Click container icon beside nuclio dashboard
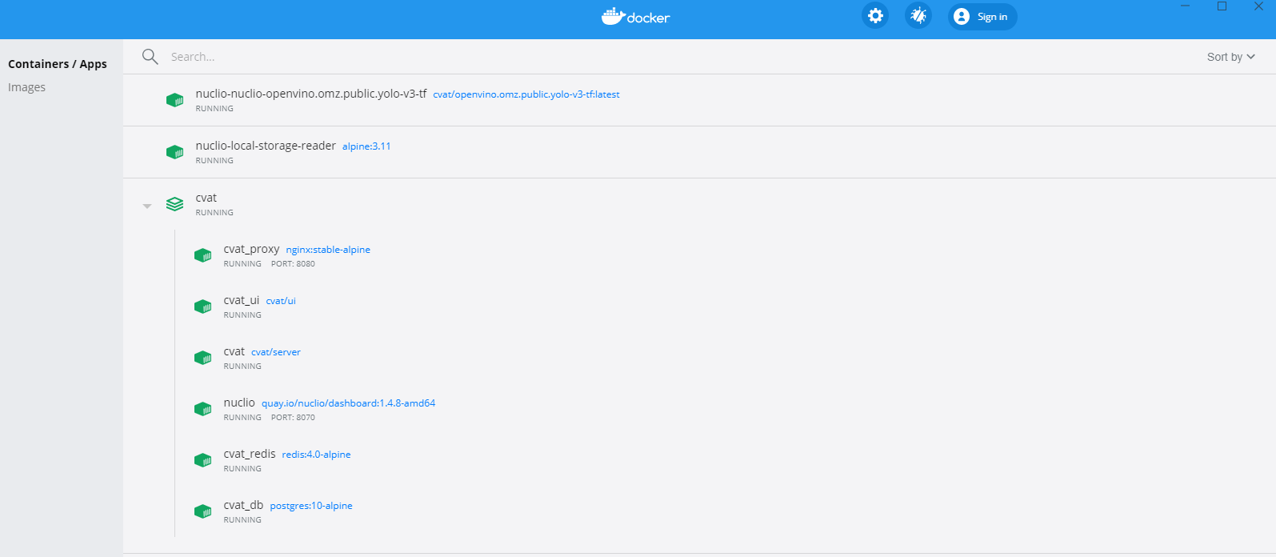Viewport: 1276px width, 557px height. (x=202, y=409)
